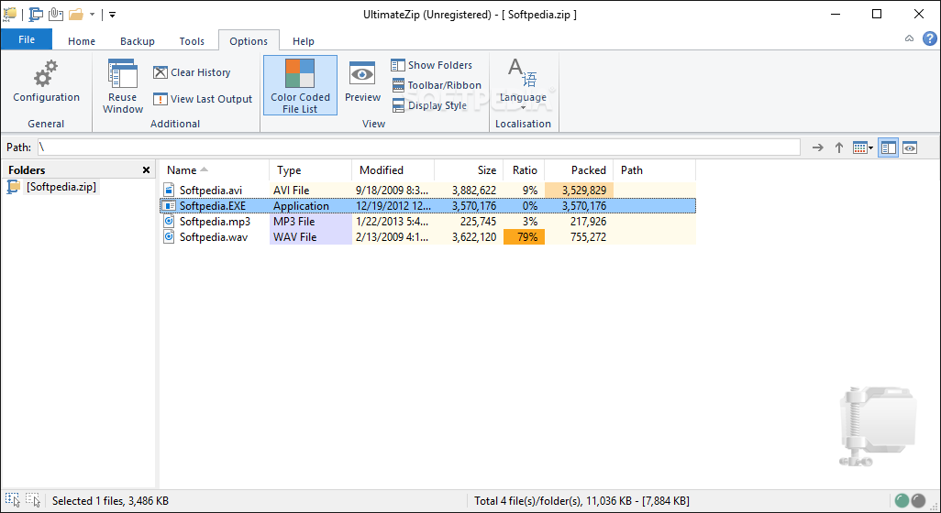Toggle Color Coded File List
The width and height of the screenshot is (941, 513).
coord(300,86)
